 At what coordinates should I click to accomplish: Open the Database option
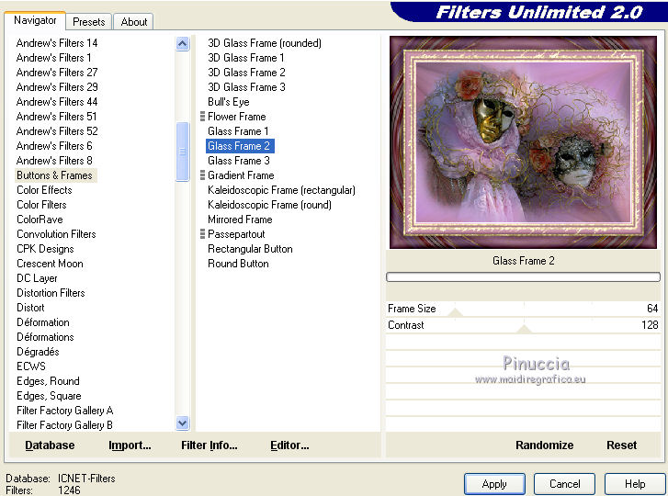tap(50, 445)
